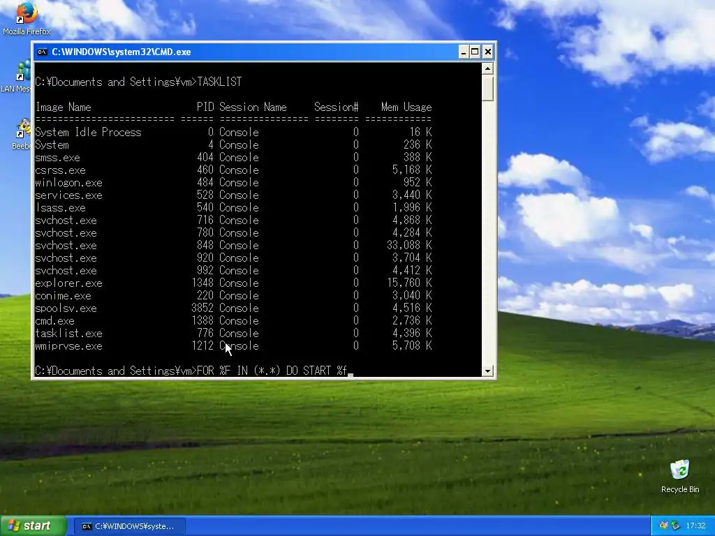Click the 'Session Name' column header
715x536 pixels.
[253, 107]
